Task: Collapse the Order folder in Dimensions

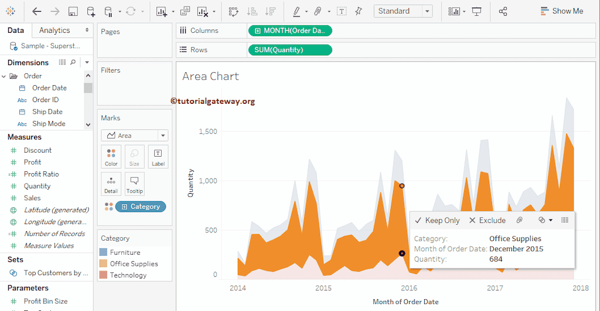Action: pyautogui.click(x=4, y=76)
